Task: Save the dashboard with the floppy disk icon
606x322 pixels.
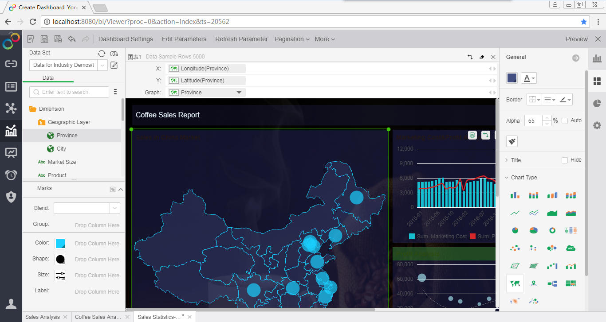Action: [44, 39]
